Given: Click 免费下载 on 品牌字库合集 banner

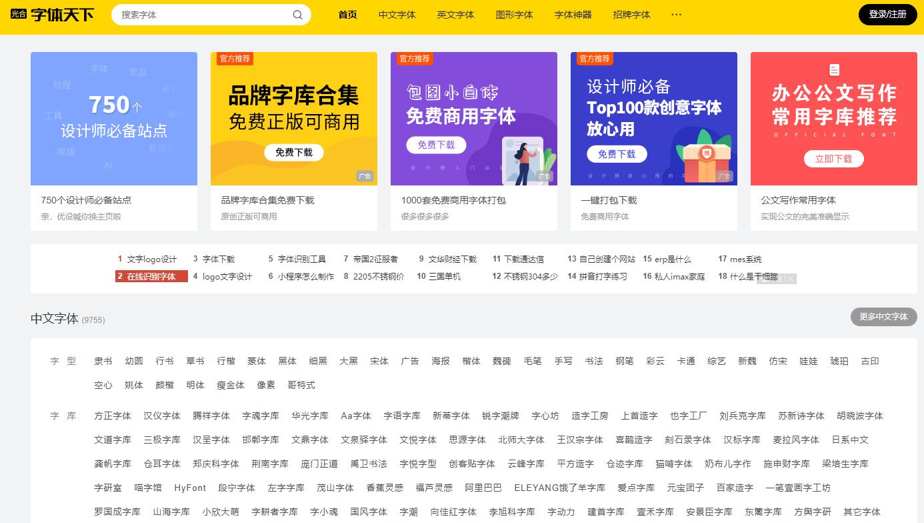Looking at the screenshot, I should pyautogui.click(x=294, y=152).
